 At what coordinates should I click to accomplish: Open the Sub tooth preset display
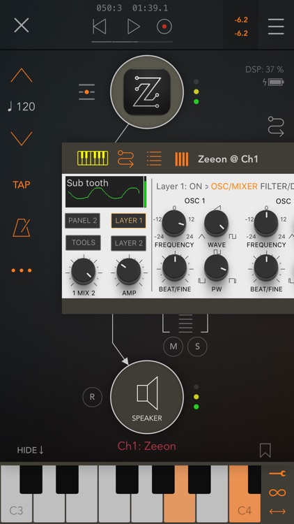105,192
